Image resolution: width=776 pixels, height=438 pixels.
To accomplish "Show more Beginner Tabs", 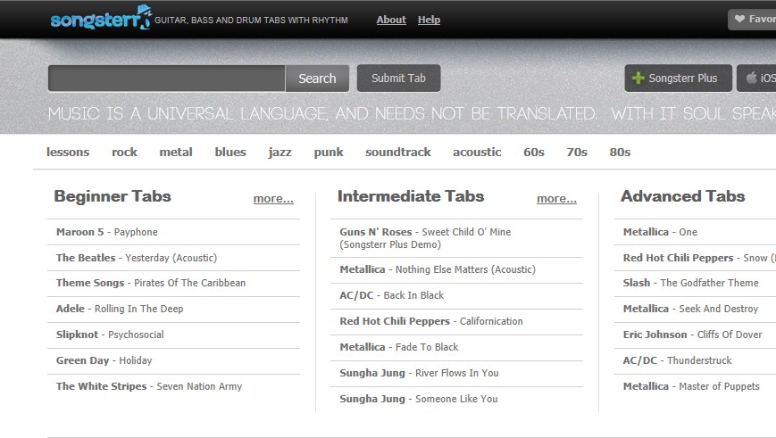I will (273, 199).
